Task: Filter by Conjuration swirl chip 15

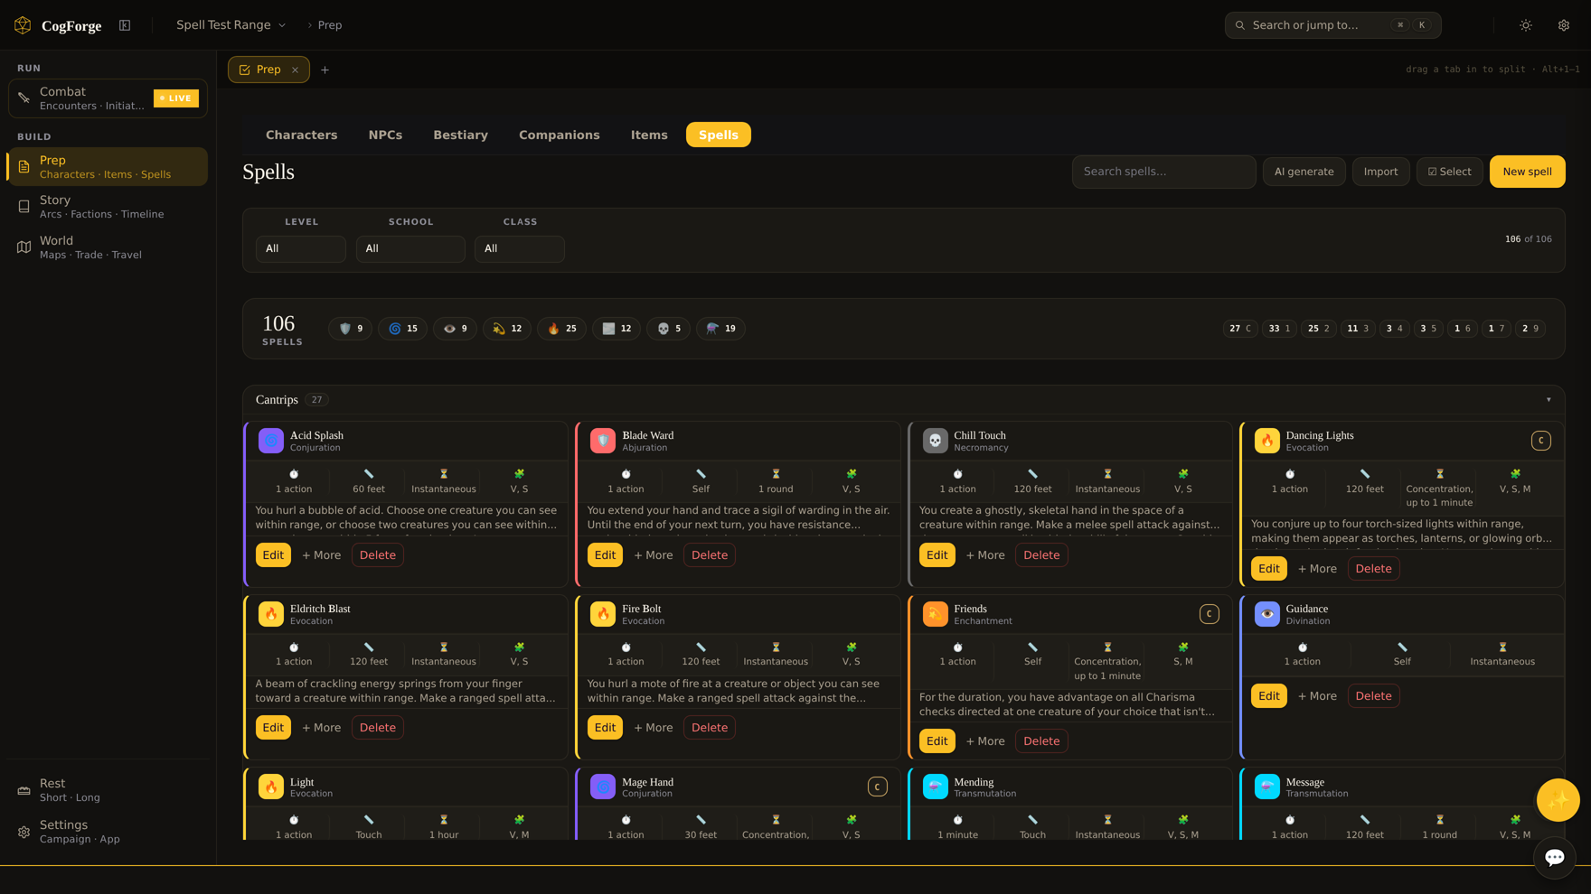Action: [403, 329]
